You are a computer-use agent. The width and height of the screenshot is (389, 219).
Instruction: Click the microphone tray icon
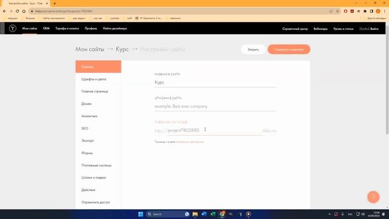343,214
